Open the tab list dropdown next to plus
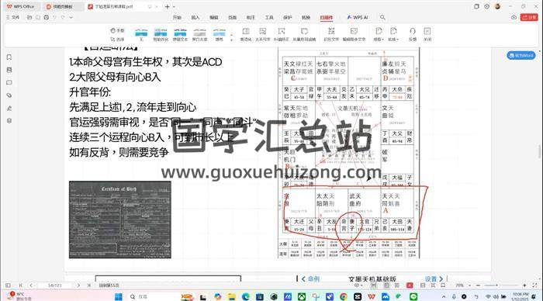543x301 pixels. coord(174,6)
